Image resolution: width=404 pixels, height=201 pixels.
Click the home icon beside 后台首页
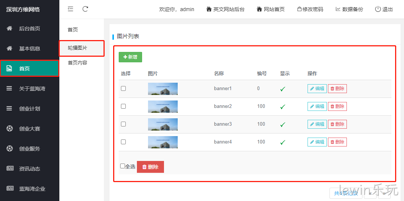tap(9, 28)
